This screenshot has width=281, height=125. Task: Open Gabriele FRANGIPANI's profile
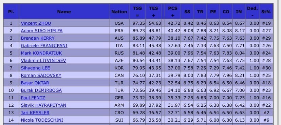pos(44,46)
